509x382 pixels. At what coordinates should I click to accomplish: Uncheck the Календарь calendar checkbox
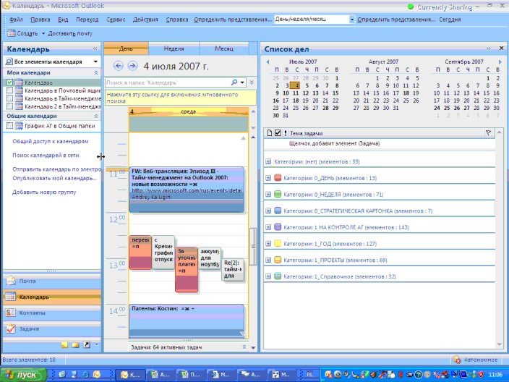(x=9, y=83)
